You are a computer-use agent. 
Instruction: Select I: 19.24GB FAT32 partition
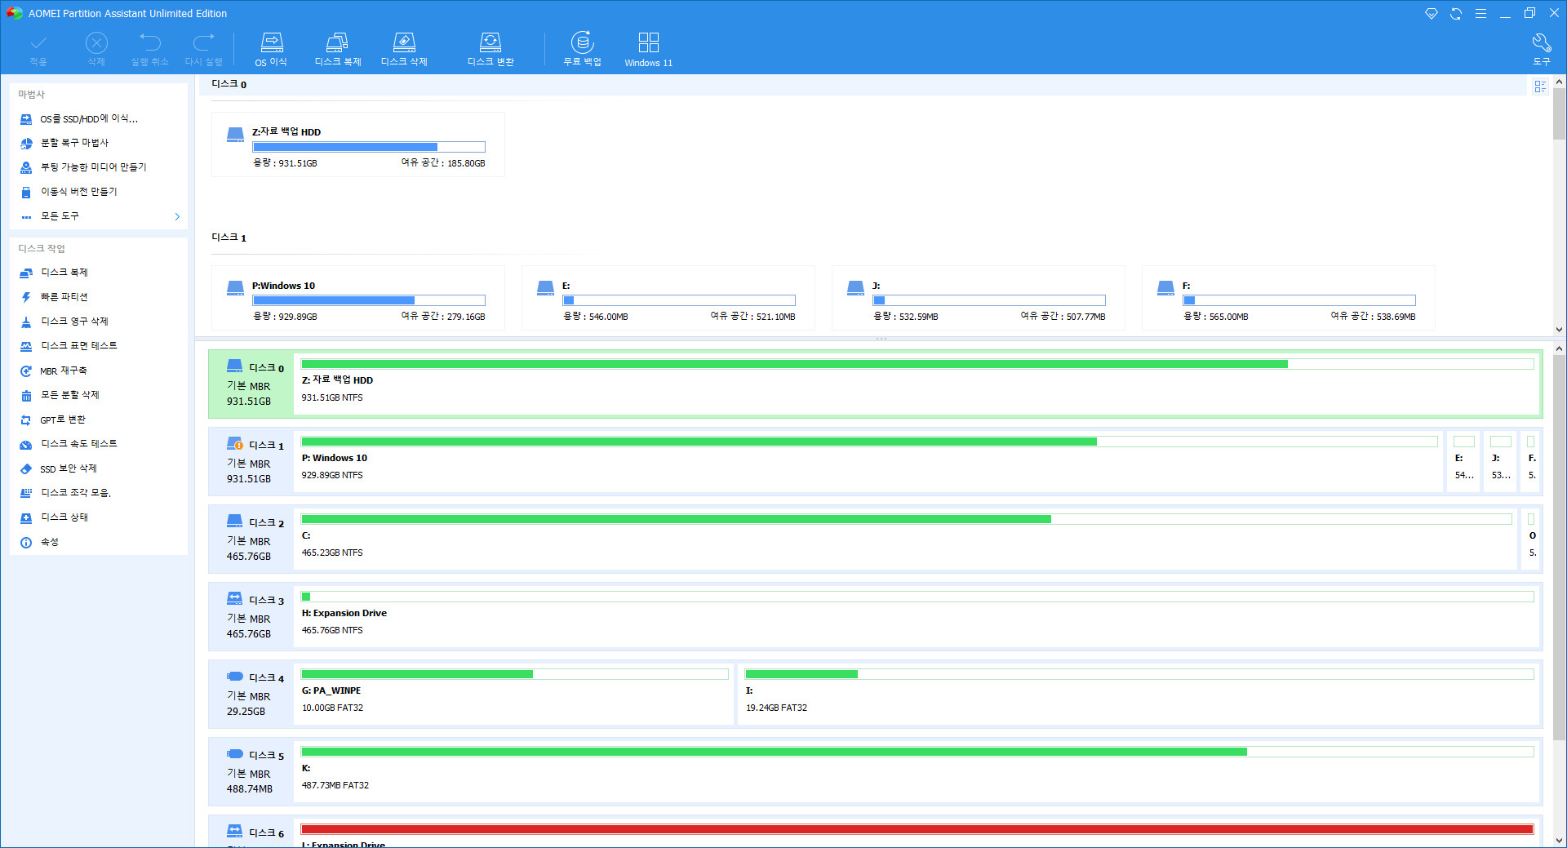click(x=1139, y=695)
